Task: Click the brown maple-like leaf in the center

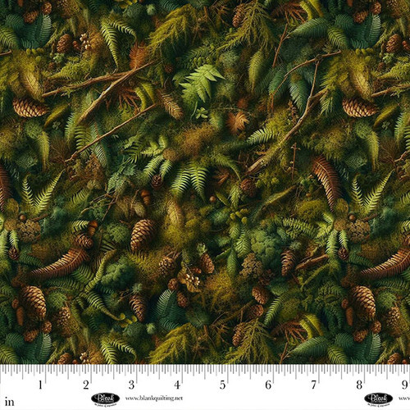Action: 237,121
